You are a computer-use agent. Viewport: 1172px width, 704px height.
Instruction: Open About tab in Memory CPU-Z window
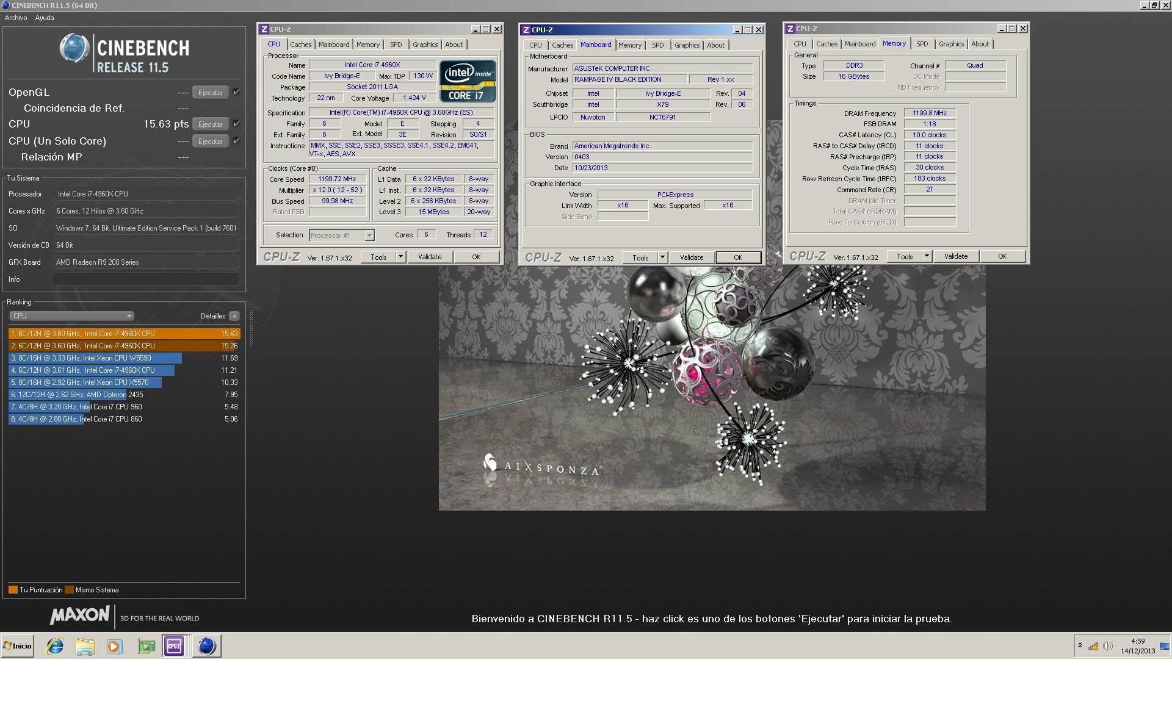(x=980, y=44)
